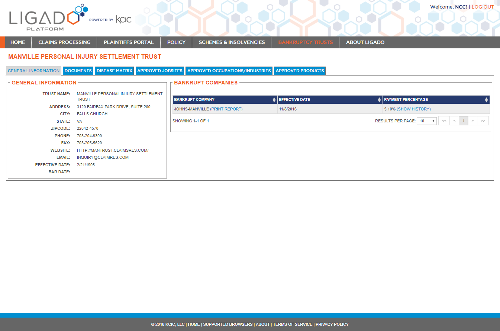This screenshot has height=331, width=500.
Task: Click the Print Report link
Action: 226,109
